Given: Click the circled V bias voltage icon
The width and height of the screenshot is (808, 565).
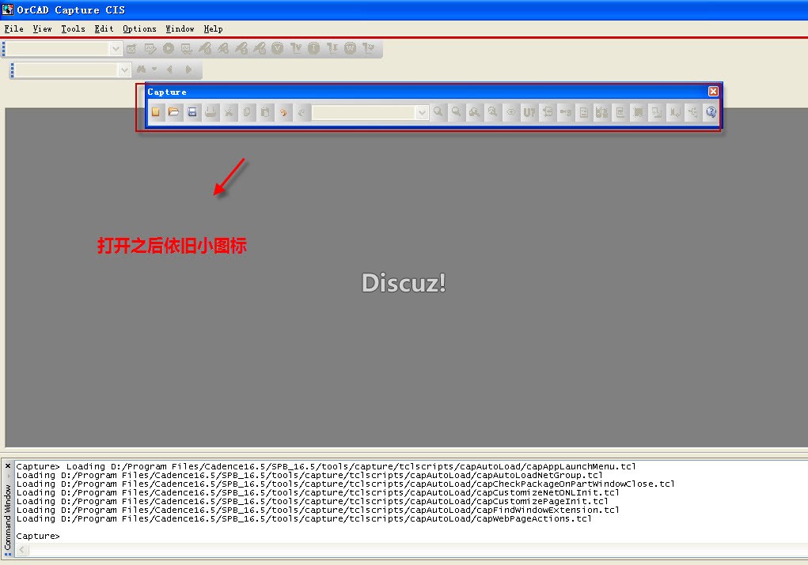Looking at the screenshot, I should tap(278, 48).
